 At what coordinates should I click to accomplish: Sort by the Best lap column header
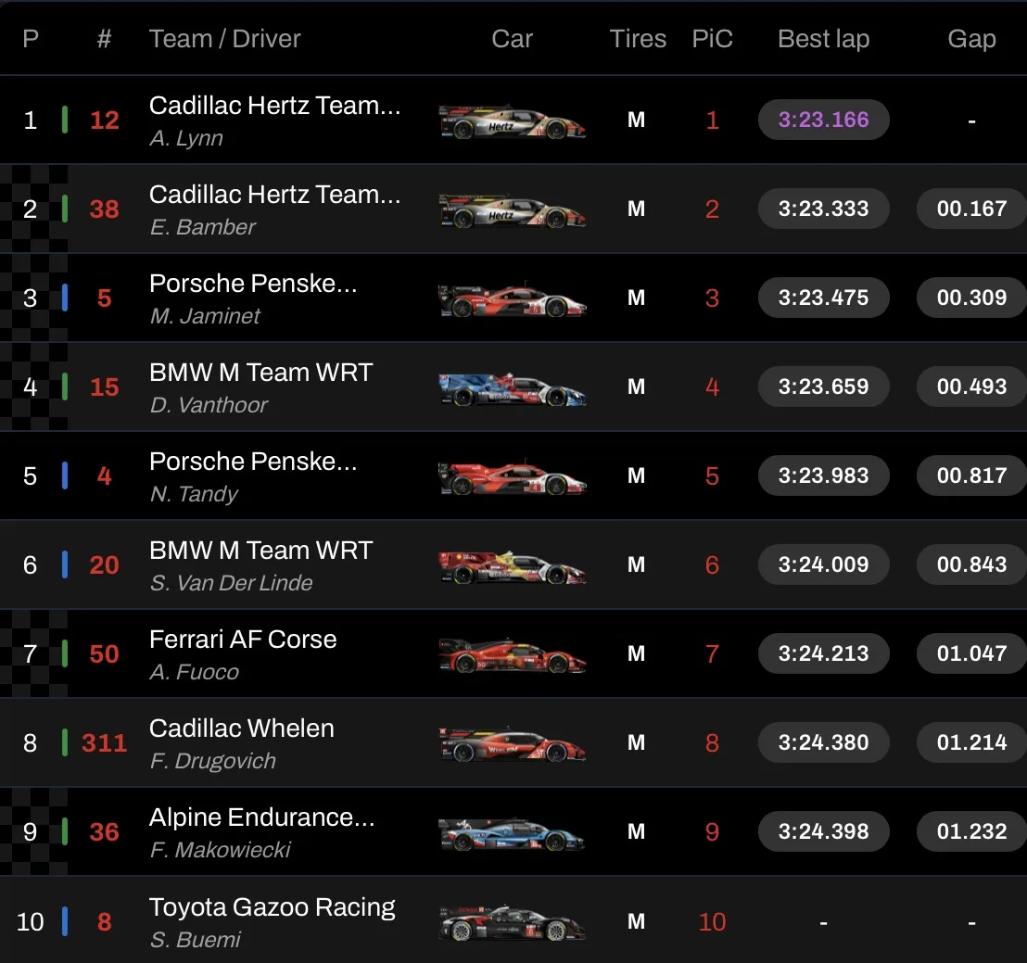[823, 39]
